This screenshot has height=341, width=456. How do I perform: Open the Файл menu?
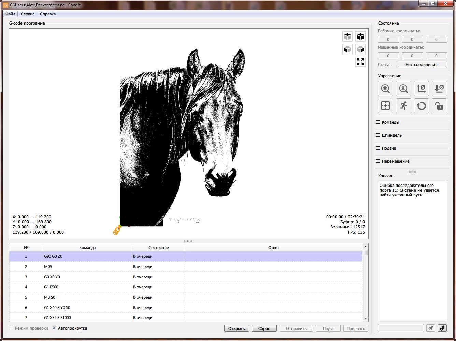pos(10,14)
